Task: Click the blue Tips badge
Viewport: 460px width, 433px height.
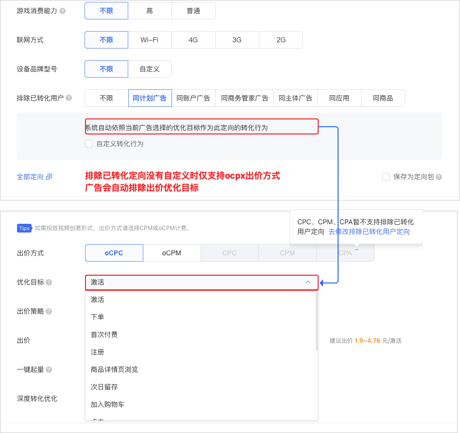Action: point(24,228)
